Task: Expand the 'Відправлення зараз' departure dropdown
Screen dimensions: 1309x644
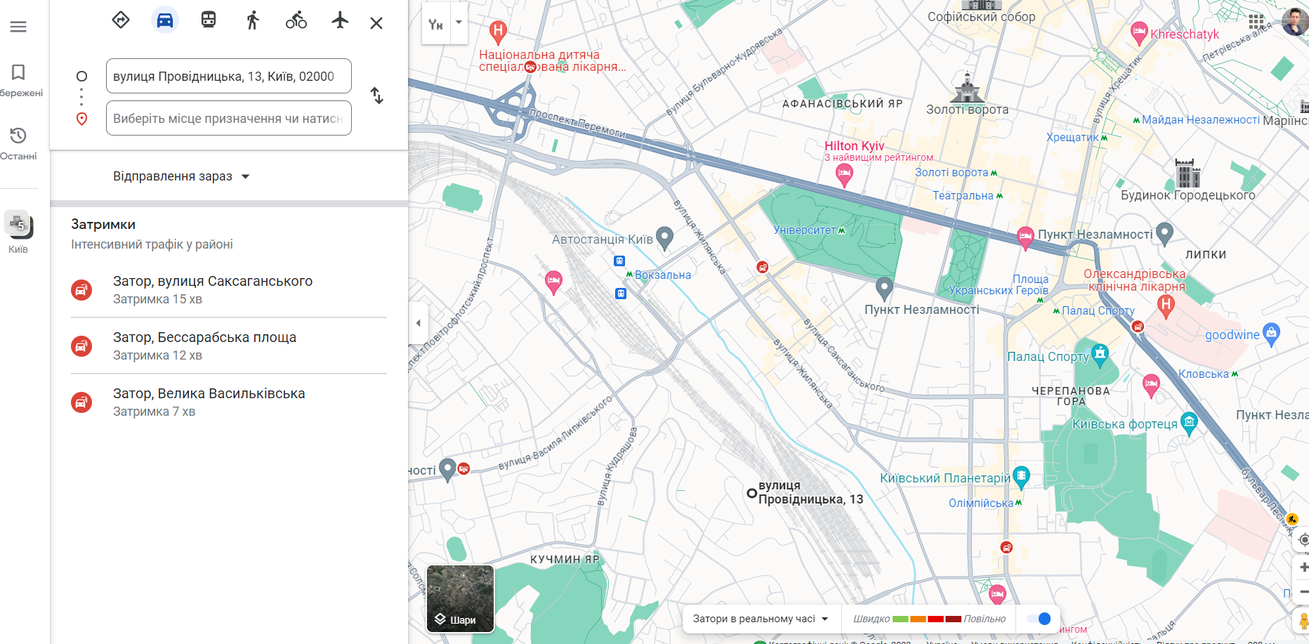Action: (x=181, y=176)
